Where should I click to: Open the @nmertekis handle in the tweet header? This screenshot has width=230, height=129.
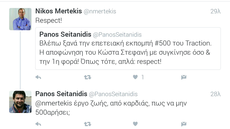(x=100, y=11)
